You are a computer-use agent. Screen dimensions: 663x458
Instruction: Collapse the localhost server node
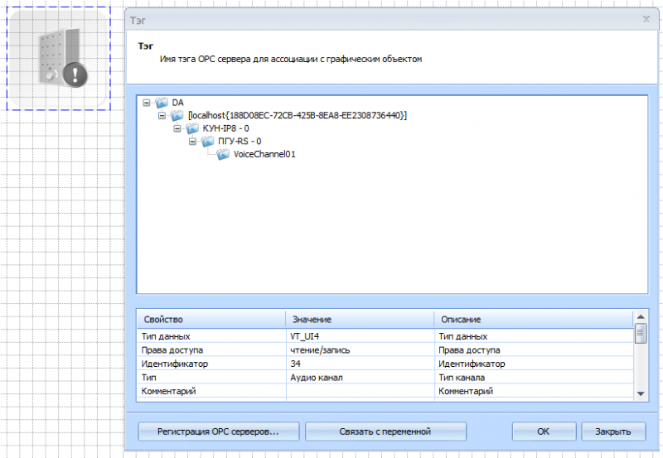[x=162, y=116]
